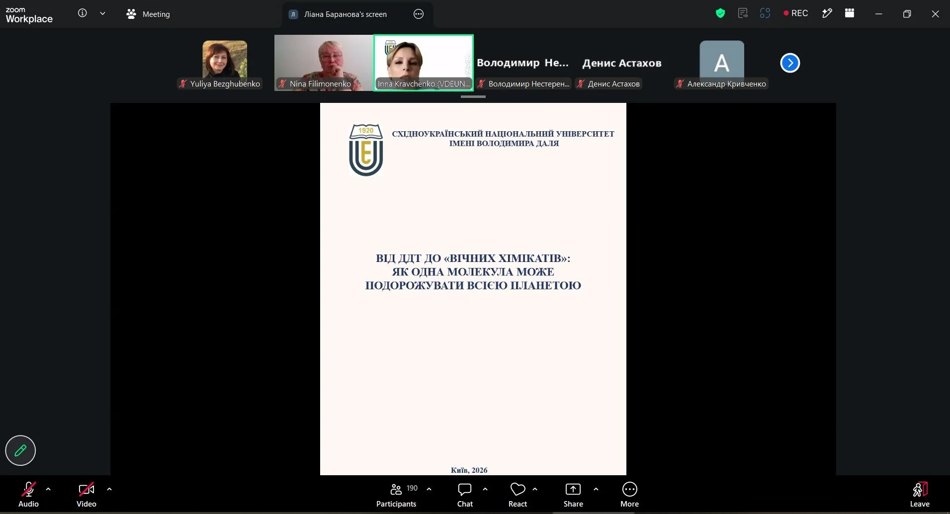Image resolution: width=950 pixels, height=514 pixels.
Task: Select Inna Kravchenko video thumbnail
Action: [424, 63]
